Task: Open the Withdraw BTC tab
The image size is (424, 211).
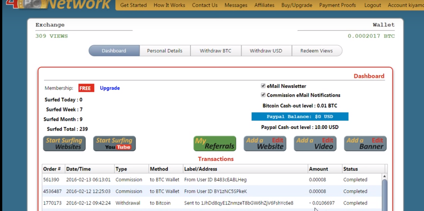Action: [x=215, y=51]
